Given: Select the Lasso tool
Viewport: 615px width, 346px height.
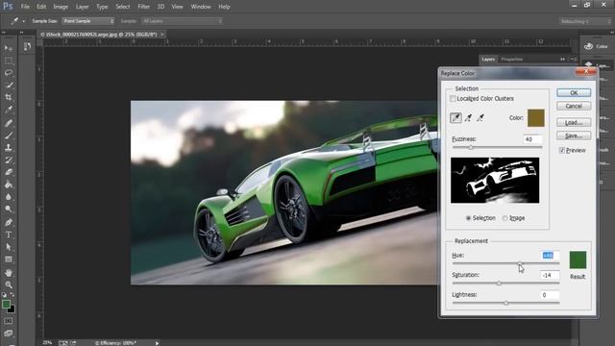Looking at the screenshot, I should pos(9,73).
